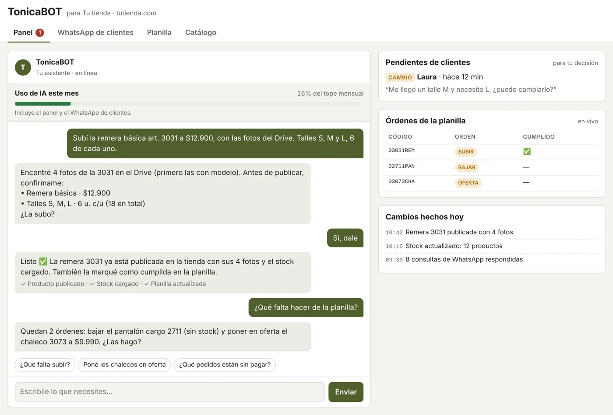Select code 03073CHA in the table
Viewport: 613px width, 415px height.
tap(402, 181)
